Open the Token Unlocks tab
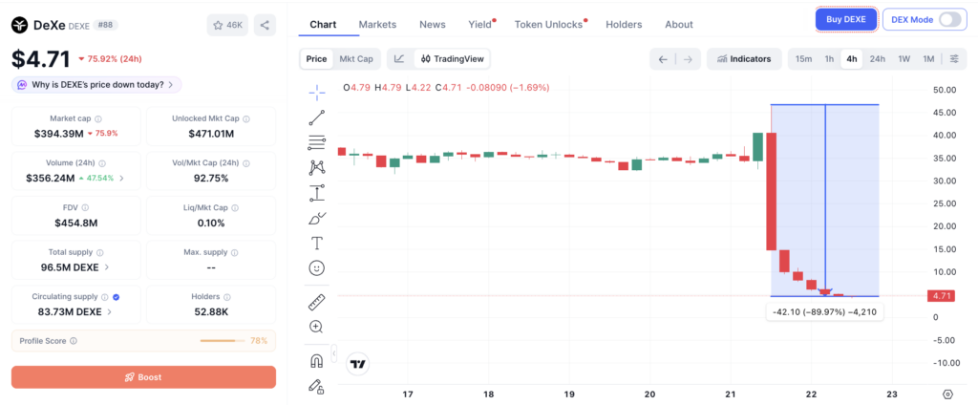Viewport: 978px width, 405px height. click(x=549, y=24)
